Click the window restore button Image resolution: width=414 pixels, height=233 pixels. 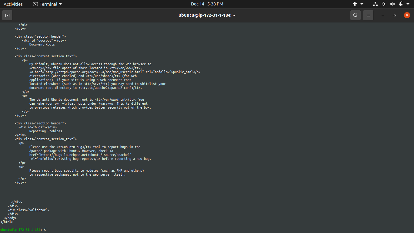[395, 15]
